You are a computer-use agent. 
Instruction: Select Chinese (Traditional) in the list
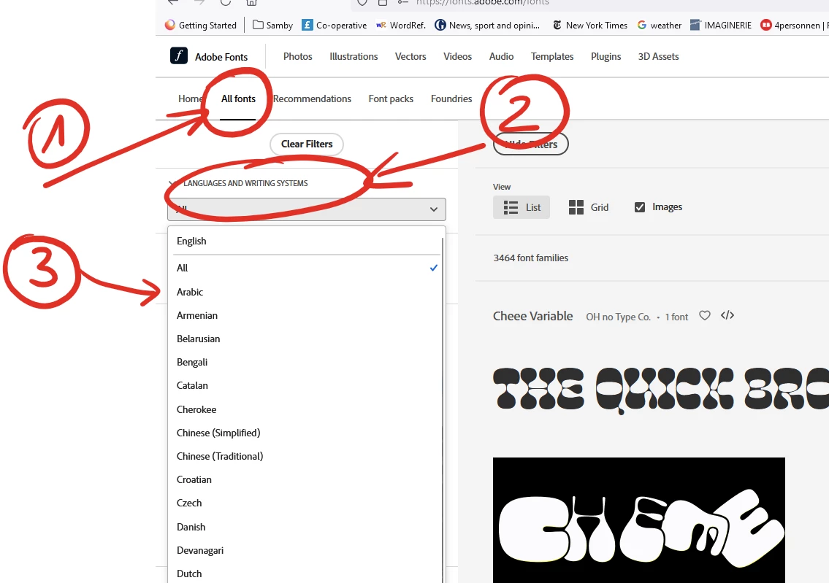tap(305, 456)
